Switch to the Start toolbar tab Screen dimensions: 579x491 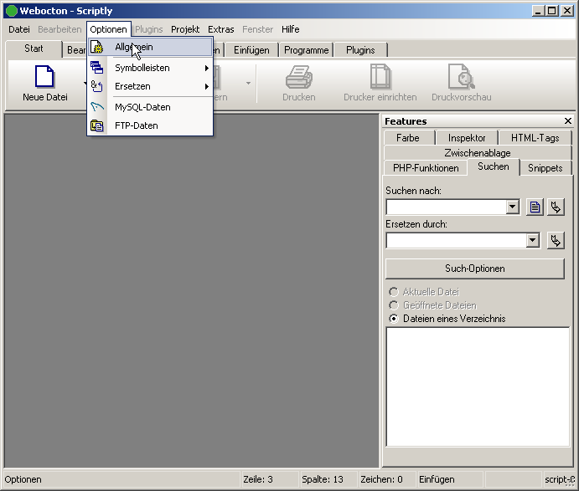34,49
